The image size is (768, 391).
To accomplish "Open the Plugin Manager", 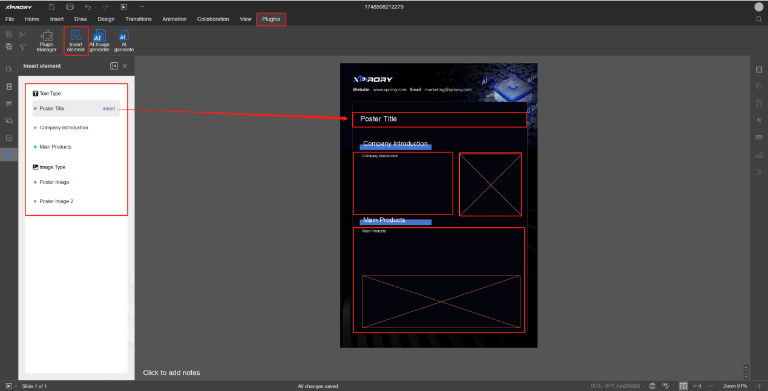I will point(46,41).
